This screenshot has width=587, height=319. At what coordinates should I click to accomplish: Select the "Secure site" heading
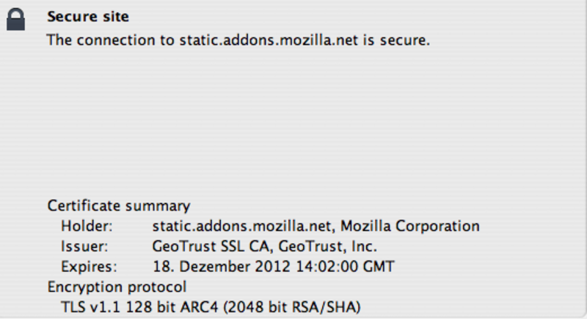tap(88, 16)
